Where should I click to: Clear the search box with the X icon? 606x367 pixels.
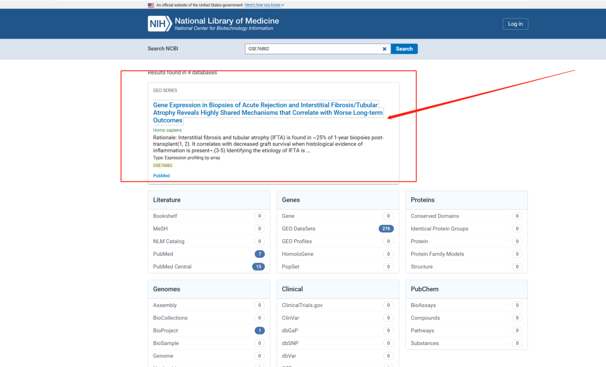coord(384,49)
